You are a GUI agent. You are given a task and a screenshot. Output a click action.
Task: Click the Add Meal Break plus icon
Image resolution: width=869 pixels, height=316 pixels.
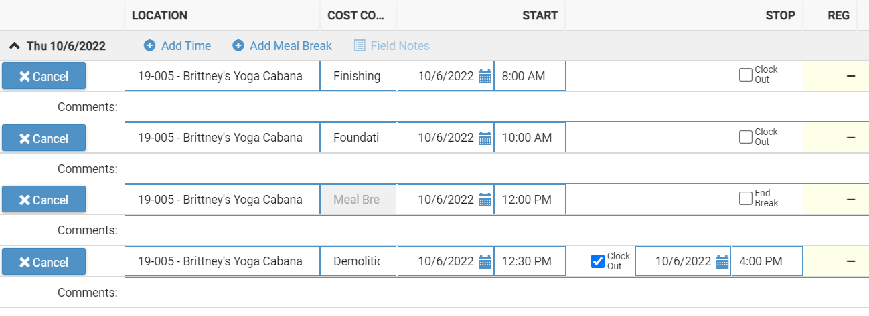238,46
